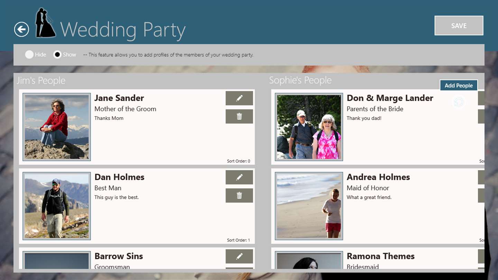Click the 'Thank you dad!' note
Image resolution: width=498 pixels, height=280 pixels.
(x=364, y=118)
